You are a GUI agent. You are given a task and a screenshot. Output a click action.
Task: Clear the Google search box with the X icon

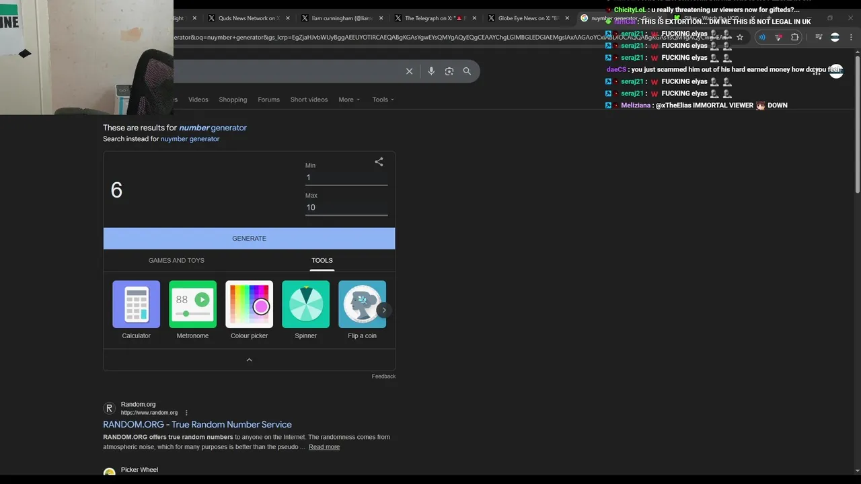[409, 71]
